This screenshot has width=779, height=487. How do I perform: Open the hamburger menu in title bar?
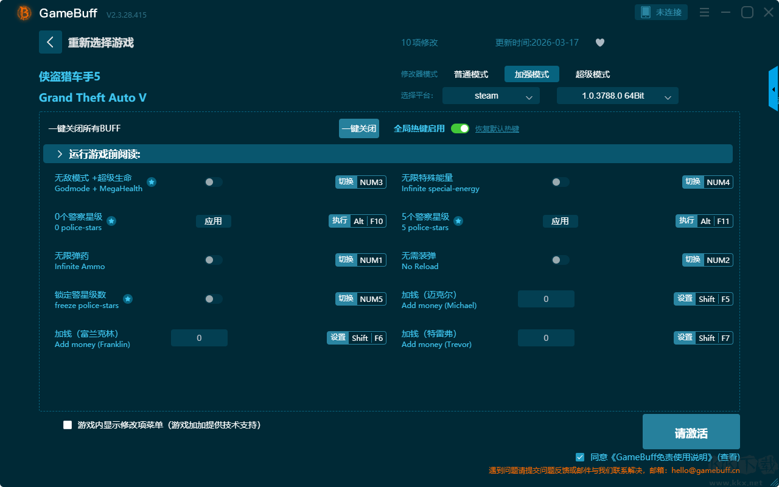[704, 12]
